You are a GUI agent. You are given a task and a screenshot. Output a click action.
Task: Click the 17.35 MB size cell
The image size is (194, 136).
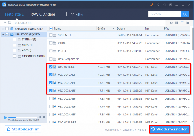[x=104, y=115]
